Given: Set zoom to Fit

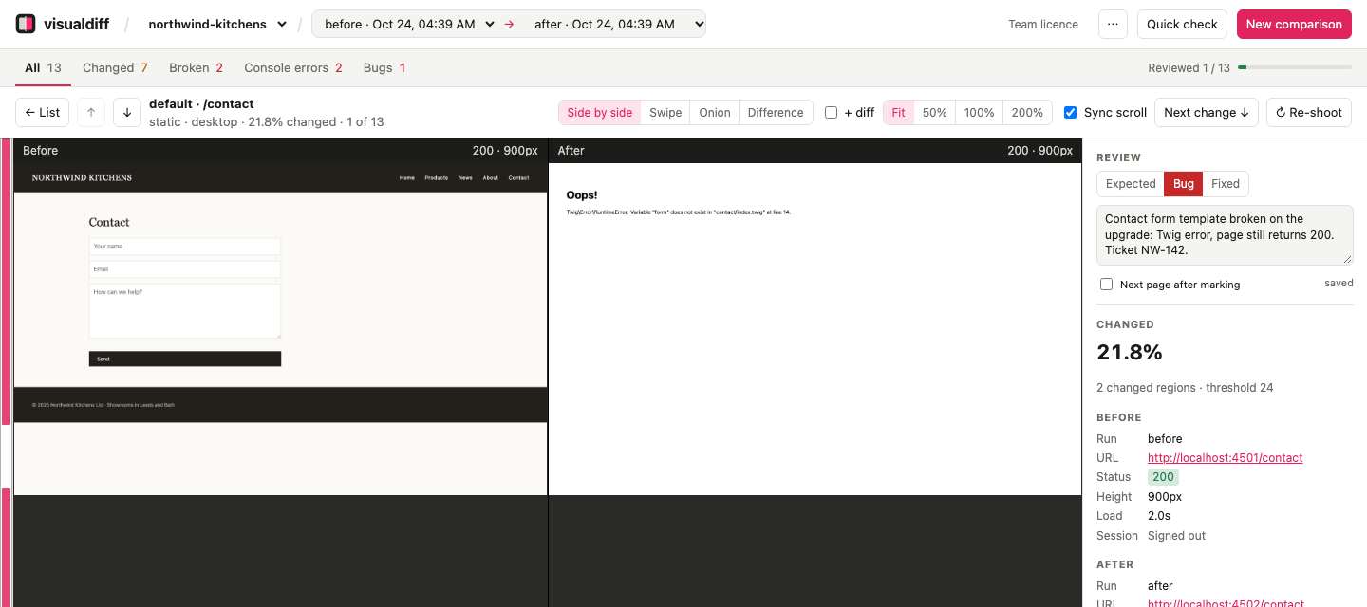Looking at the screenshot, I should coord(898,112).
